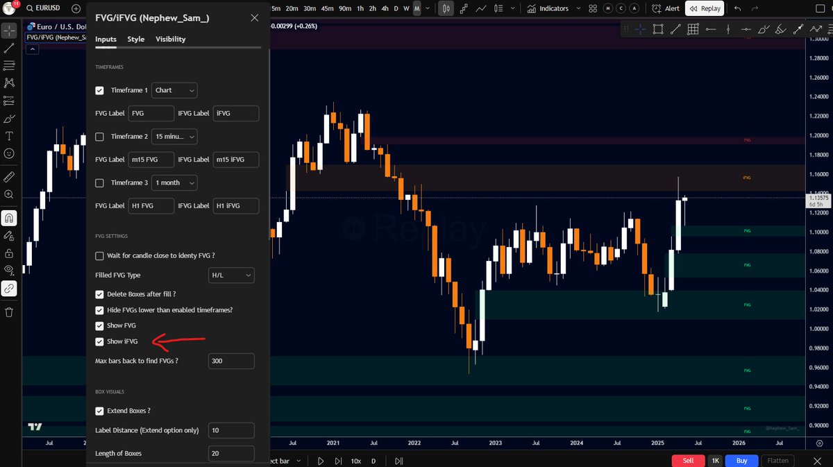Select the Inputs tab
The image size is (833, 467).
[106, 40]
